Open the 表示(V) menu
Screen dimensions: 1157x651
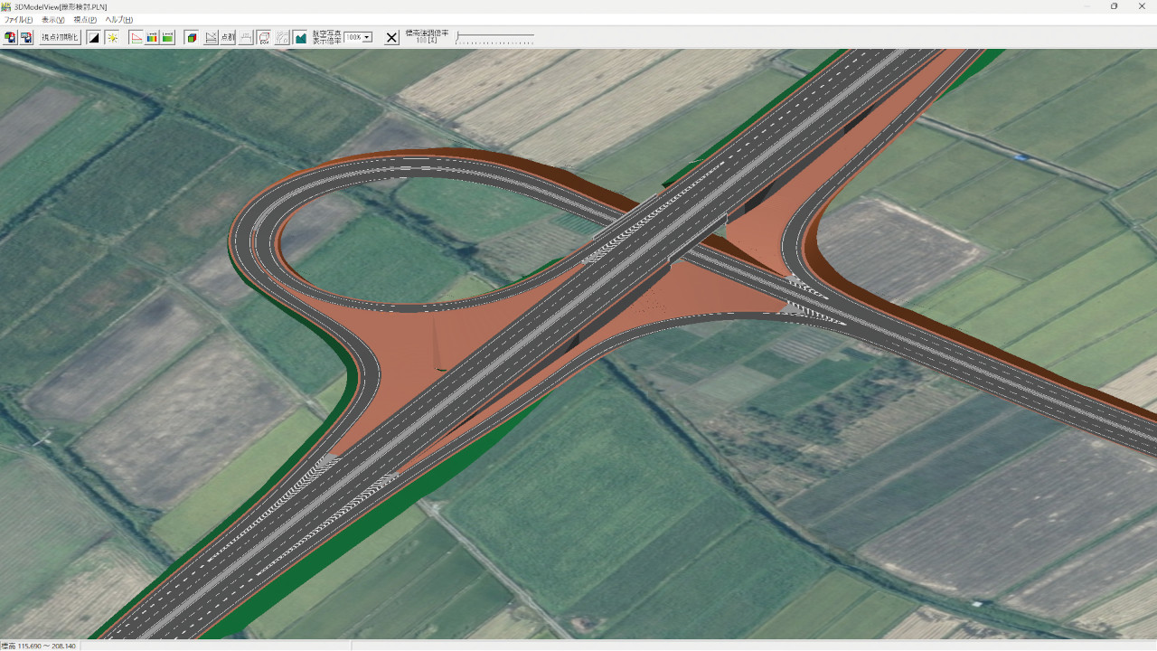(x=53, y=20)
